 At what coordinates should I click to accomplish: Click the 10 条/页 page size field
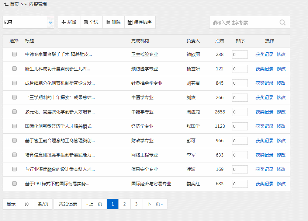(27, 204)
